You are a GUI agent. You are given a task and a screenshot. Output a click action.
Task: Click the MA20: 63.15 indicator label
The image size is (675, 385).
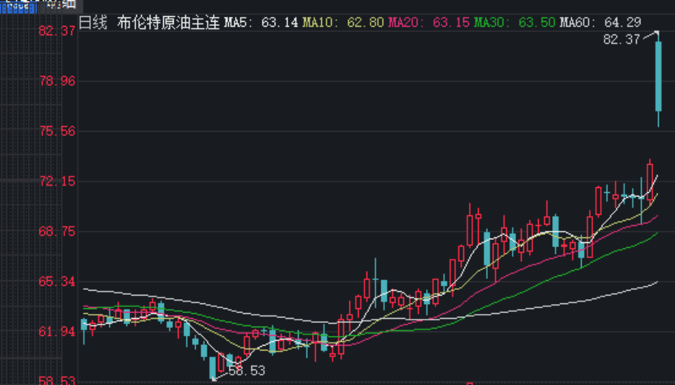[429, 22]
